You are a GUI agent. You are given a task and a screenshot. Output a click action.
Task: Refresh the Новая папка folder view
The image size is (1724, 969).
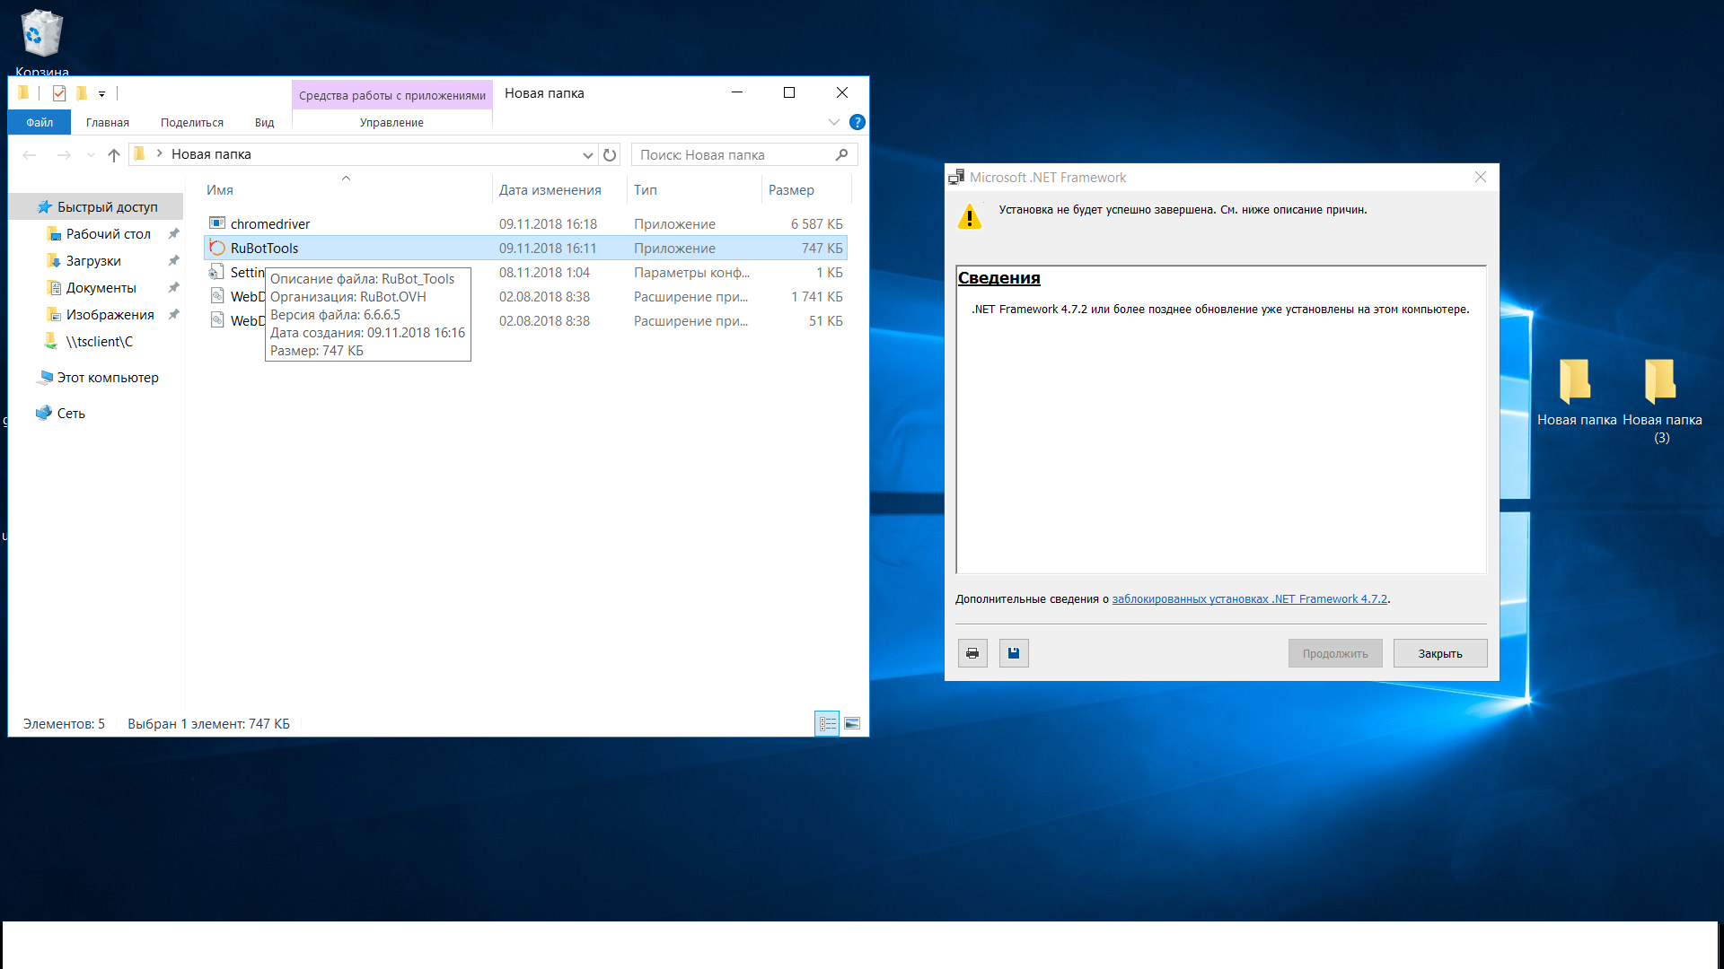[610, 155]
